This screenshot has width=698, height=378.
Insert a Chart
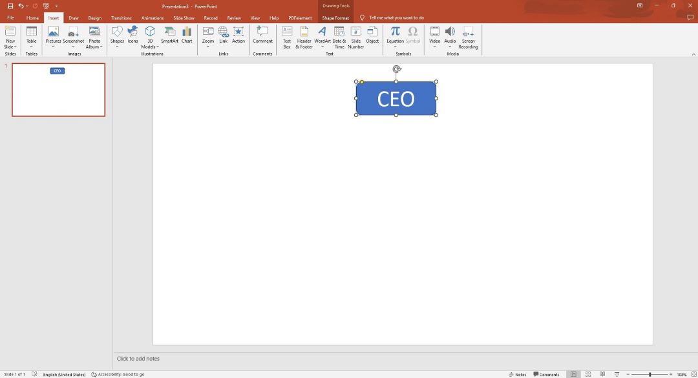[187, 35]
